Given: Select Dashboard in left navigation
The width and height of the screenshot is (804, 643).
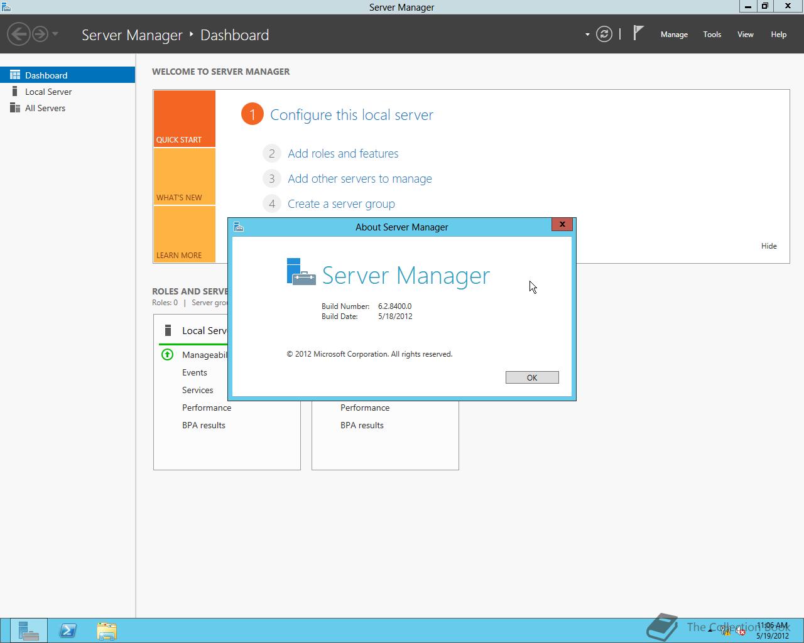Looking at the screenshot, I should (x=67, y=75).
